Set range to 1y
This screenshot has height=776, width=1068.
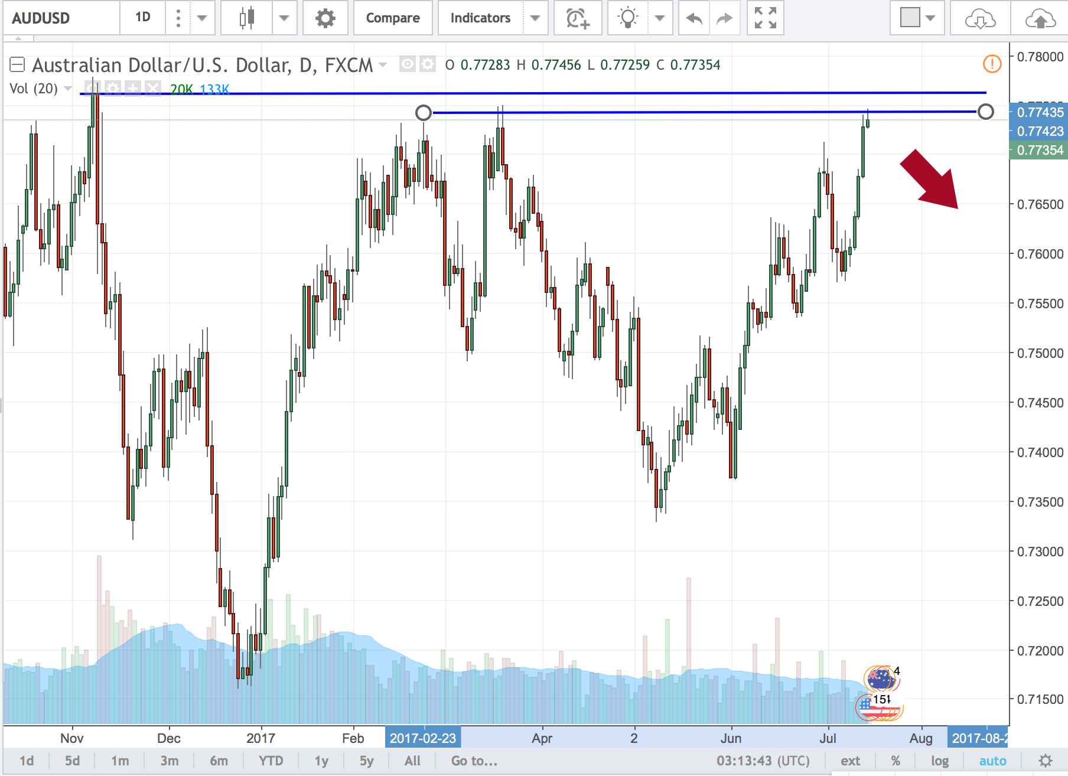[321, 761]
